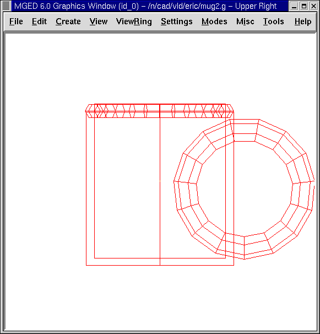Open the Help menu

(x=303, y=21)
